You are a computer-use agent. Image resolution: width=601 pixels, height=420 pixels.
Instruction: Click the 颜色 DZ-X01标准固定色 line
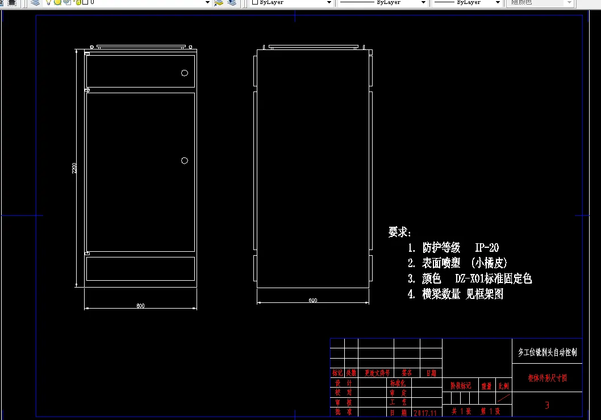470,278
